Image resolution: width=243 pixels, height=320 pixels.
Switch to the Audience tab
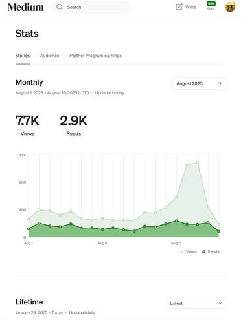click(49, 56)
